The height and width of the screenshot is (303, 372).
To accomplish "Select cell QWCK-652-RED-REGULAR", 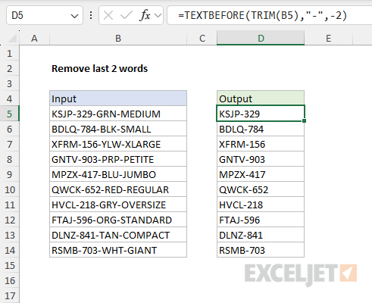I will point(118,189).
